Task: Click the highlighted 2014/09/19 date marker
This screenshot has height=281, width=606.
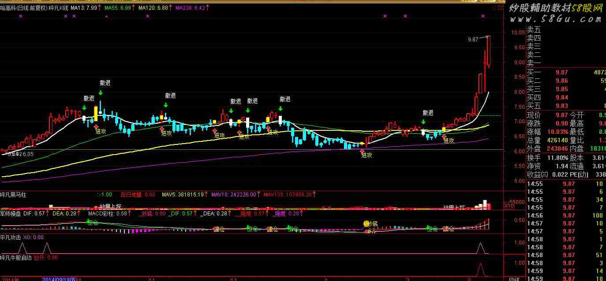Action: click(60, 279)
